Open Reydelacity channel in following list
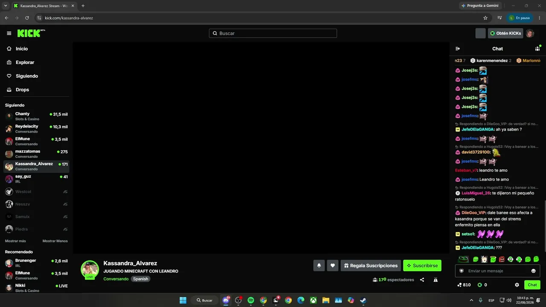546x307 pixels. click(x=36, y=129)
